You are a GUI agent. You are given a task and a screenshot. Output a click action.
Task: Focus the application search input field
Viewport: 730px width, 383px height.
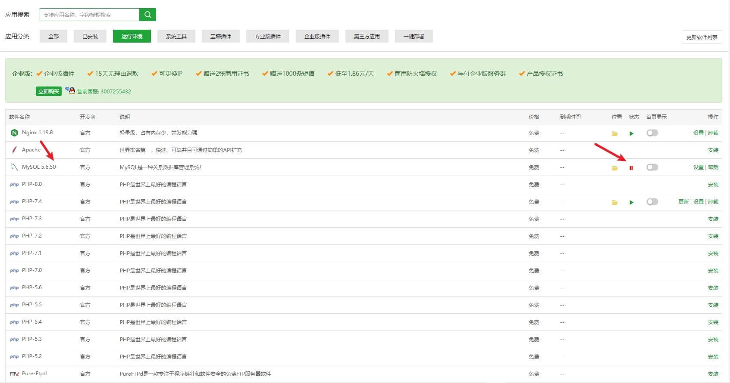click(90, 15)
